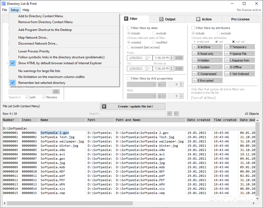Image resolution: width=263 pixels, height=208 pixels.
Task: Click the file list scroll right arrow
Action: [253, 203]
